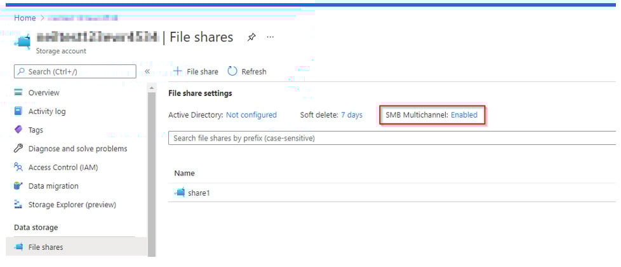Click the Data storage section heading
The image size is (621, 267).
36,228
